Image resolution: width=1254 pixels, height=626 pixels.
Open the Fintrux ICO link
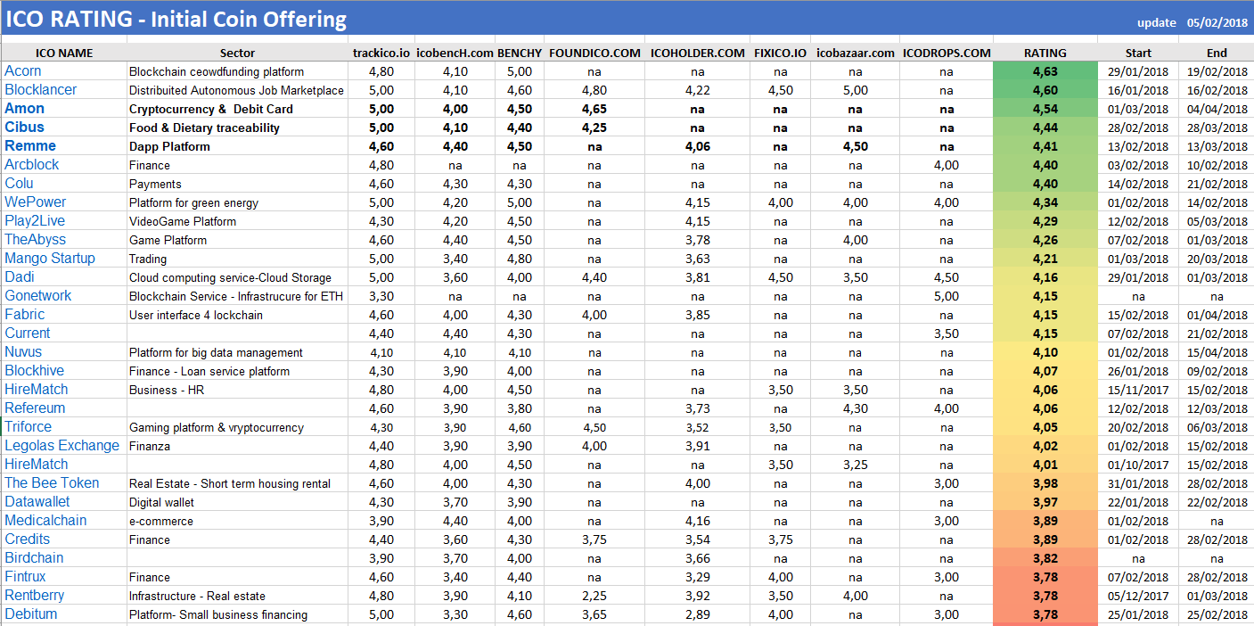26,577
